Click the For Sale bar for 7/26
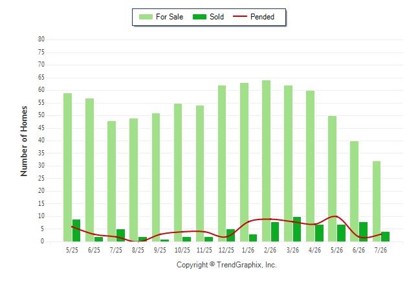This screenshot has height=281, width=418. [377, 201]
